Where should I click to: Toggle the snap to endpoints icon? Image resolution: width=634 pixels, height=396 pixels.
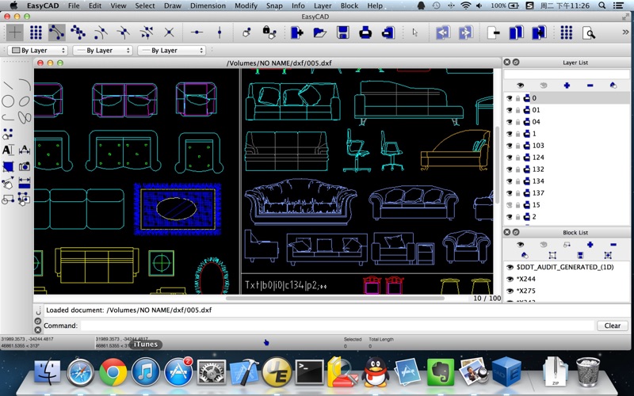point(56,32)
